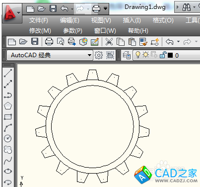Click Publish icon in standard toolbar
The height and width of the screenshot is (187, 200).
(72, 42)
